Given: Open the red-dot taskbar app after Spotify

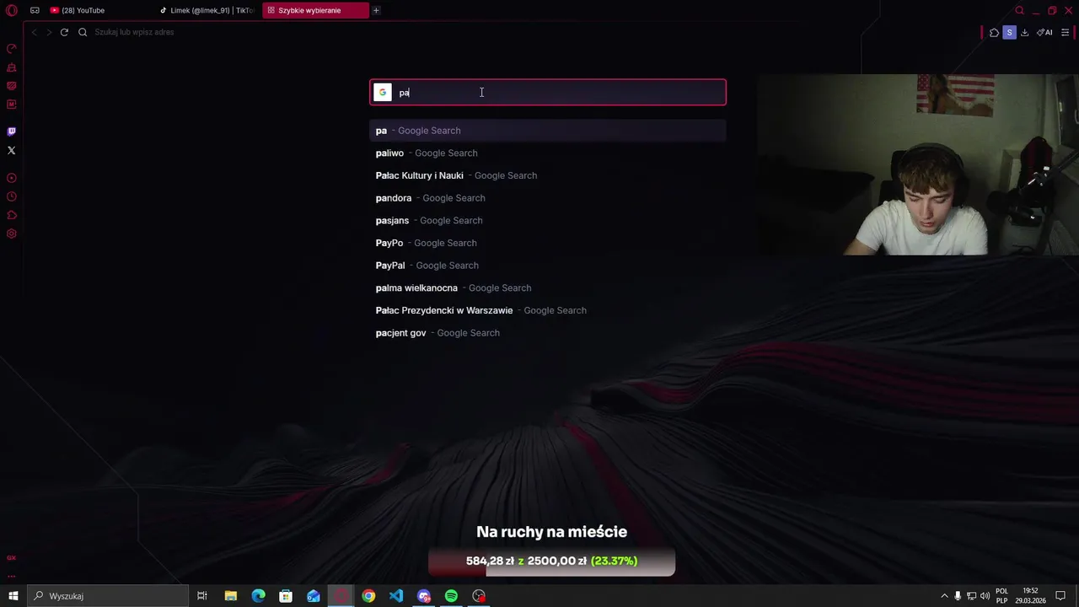Looking at the screenshot, I should [x=479, y=596].
